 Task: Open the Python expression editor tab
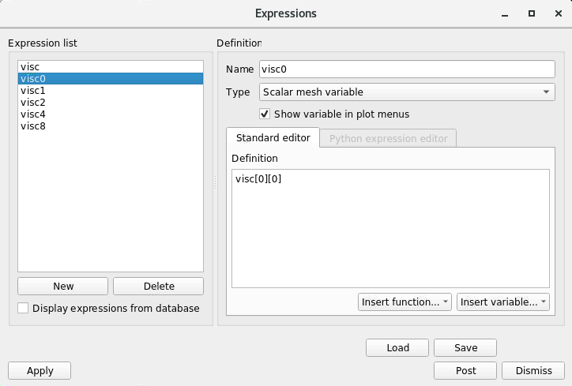pos(388,138)
